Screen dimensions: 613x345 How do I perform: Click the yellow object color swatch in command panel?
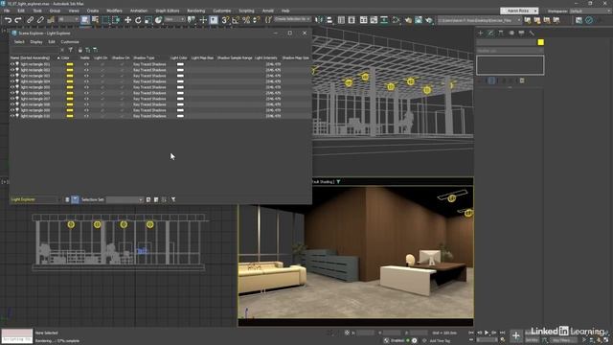point(540,42)
